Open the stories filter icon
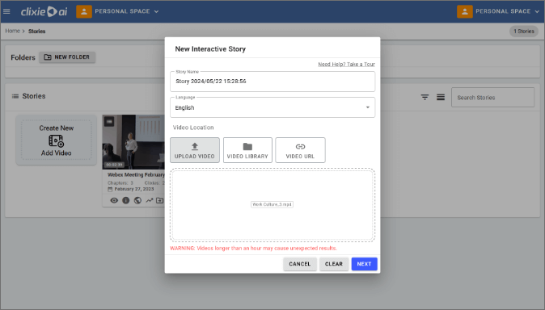Image resolution: width=545 pixels, height=310 pixels. coord(425,97)
